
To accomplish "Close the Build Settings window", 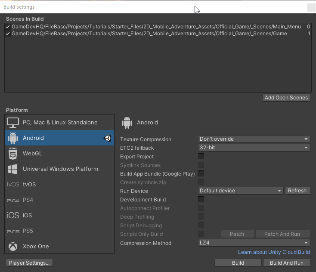I will point(311,7).
